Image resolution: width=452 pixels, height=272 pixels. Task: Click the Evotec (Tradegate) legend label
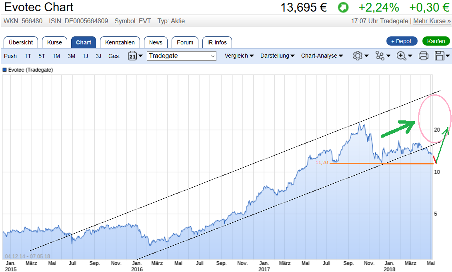[30, 70]
